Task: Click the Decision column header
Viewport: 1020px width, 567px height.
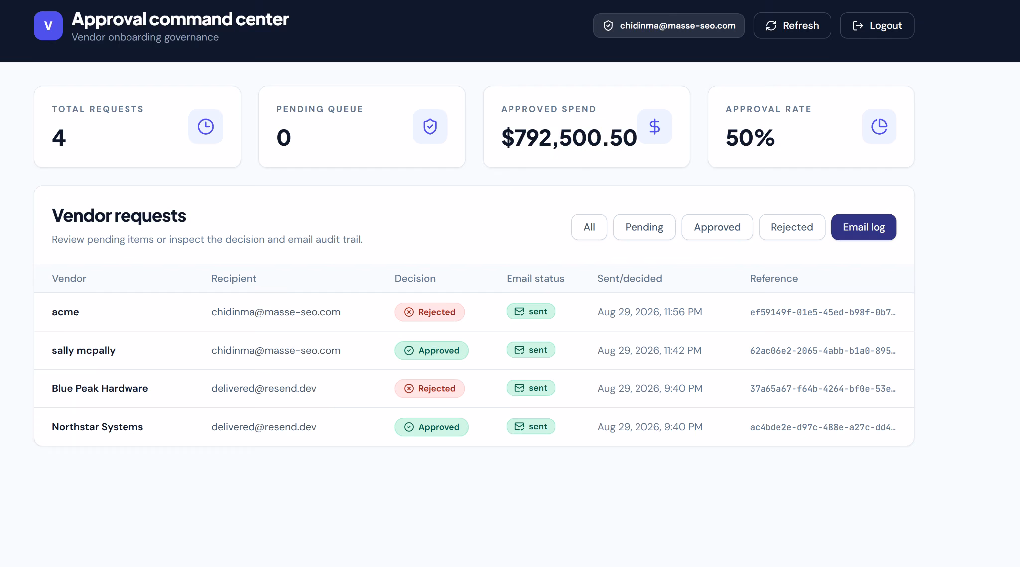Action: coord(415,279)
